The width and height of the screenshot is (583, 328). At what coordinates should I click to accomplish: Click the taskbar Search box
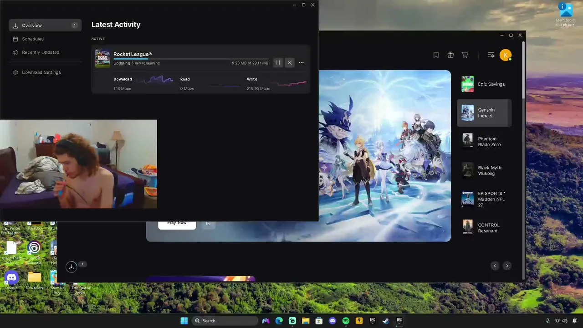coord(225,321)
